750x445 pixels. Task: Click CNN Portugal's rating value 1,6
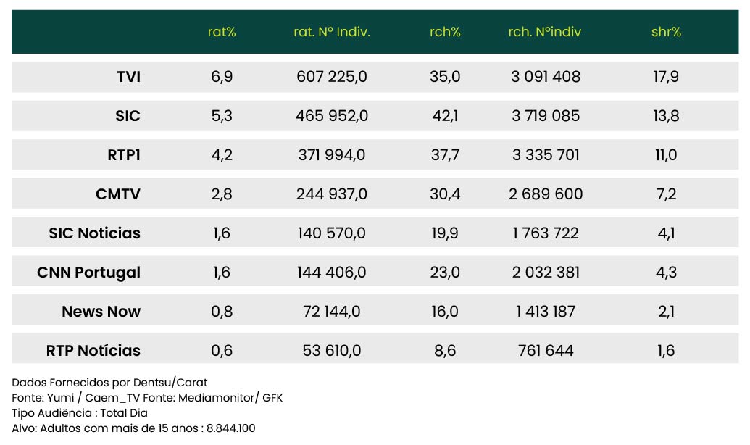[221, 273]
